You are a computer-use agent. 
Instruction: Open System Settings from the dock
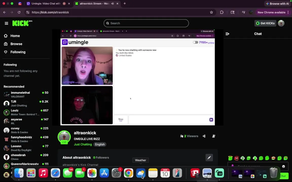coord(116,173)
